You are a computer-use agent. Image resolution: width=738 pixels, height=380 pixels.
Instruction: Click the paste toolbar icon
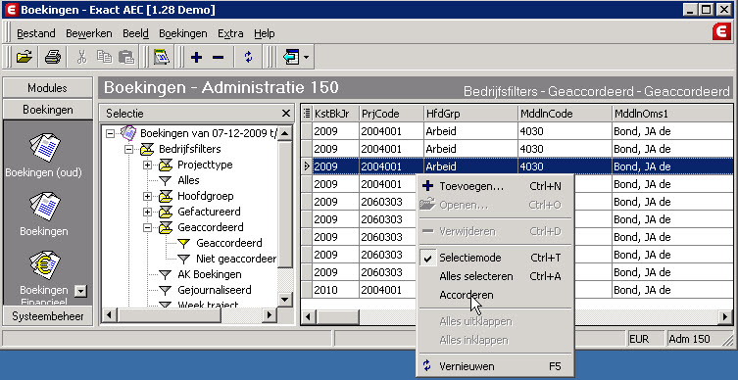click(126, 58)
